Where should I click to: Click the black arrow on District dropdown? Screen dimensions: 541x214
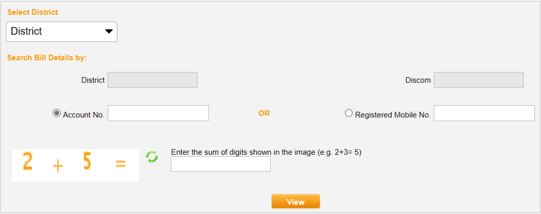[109, 32]
